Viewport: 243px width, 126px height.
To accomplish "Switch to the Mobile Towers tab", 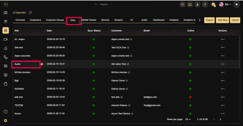I will (89, 20).
